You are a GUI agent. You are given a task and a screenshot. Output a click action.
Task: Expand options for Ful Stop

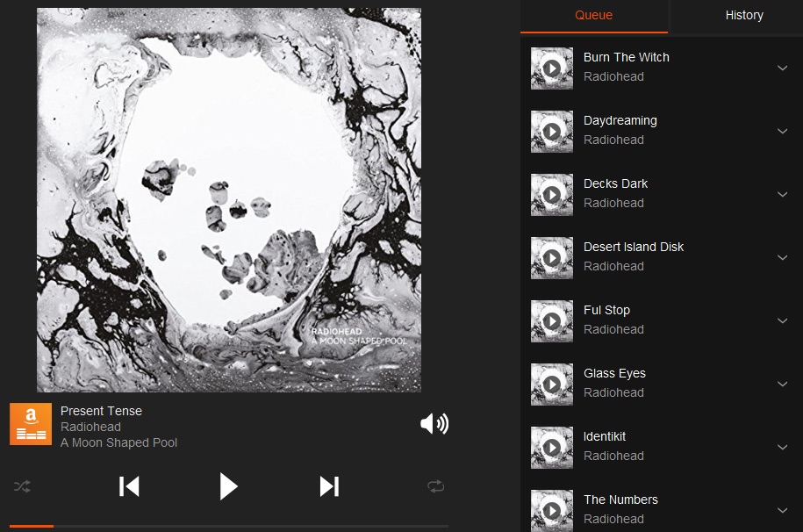tap(782, 320)
